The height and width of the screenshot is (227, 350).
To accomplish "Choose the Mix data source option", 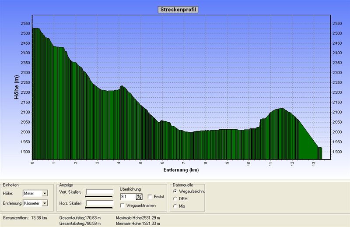I will pyautogui.click(x=175, y=206).
